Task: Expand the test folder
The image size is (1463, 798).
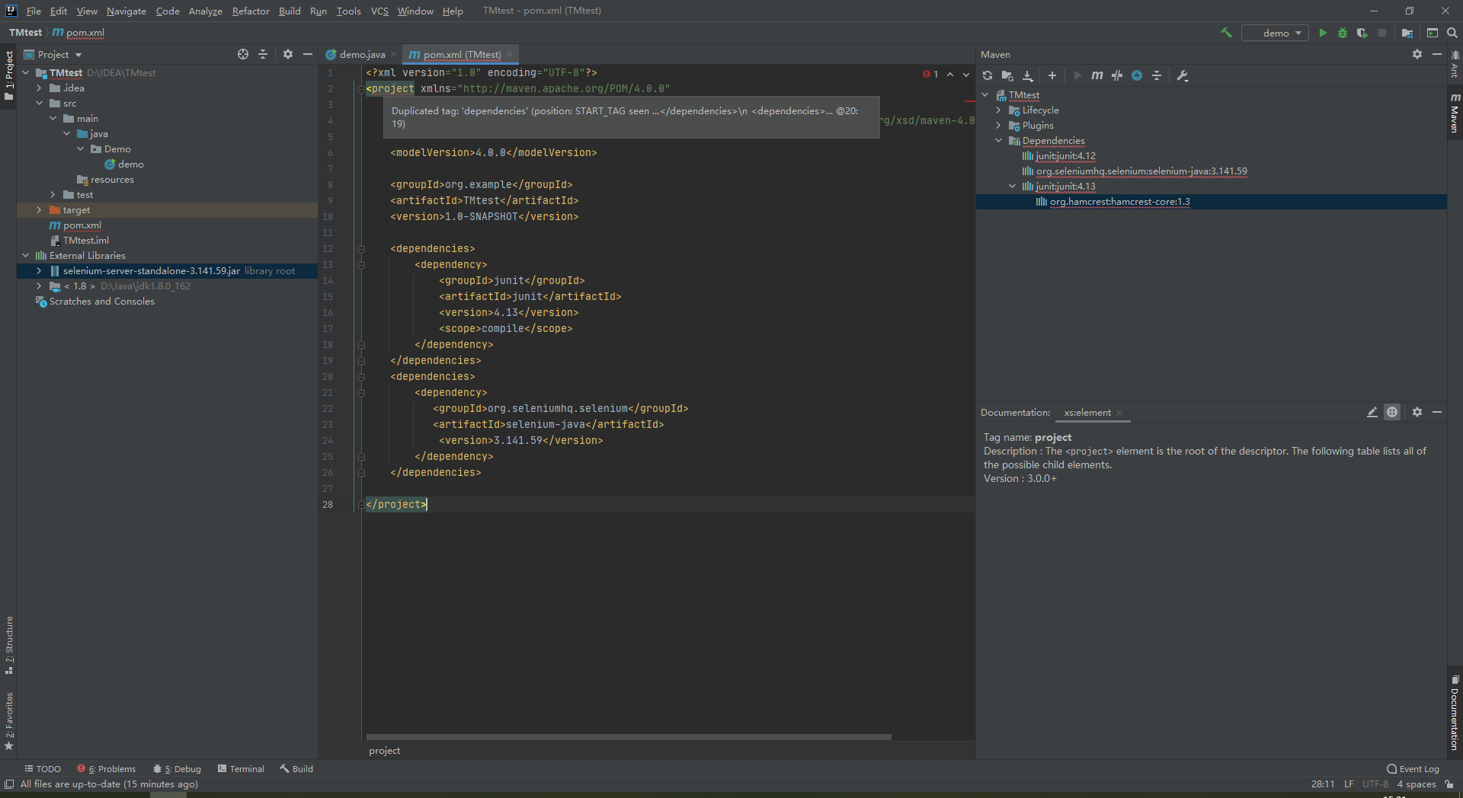Action: pyautogui.click(x=53, y=195)
